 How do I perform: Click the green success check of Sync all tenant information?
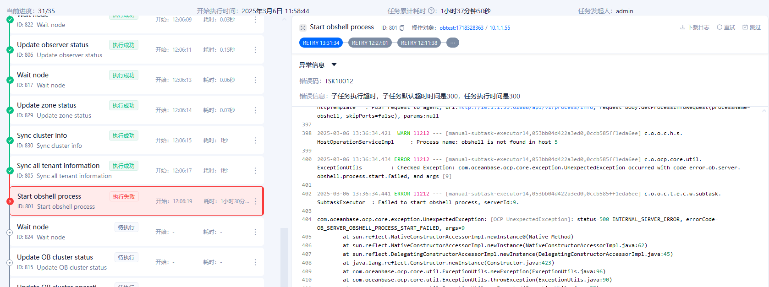[x=10, y=171]
